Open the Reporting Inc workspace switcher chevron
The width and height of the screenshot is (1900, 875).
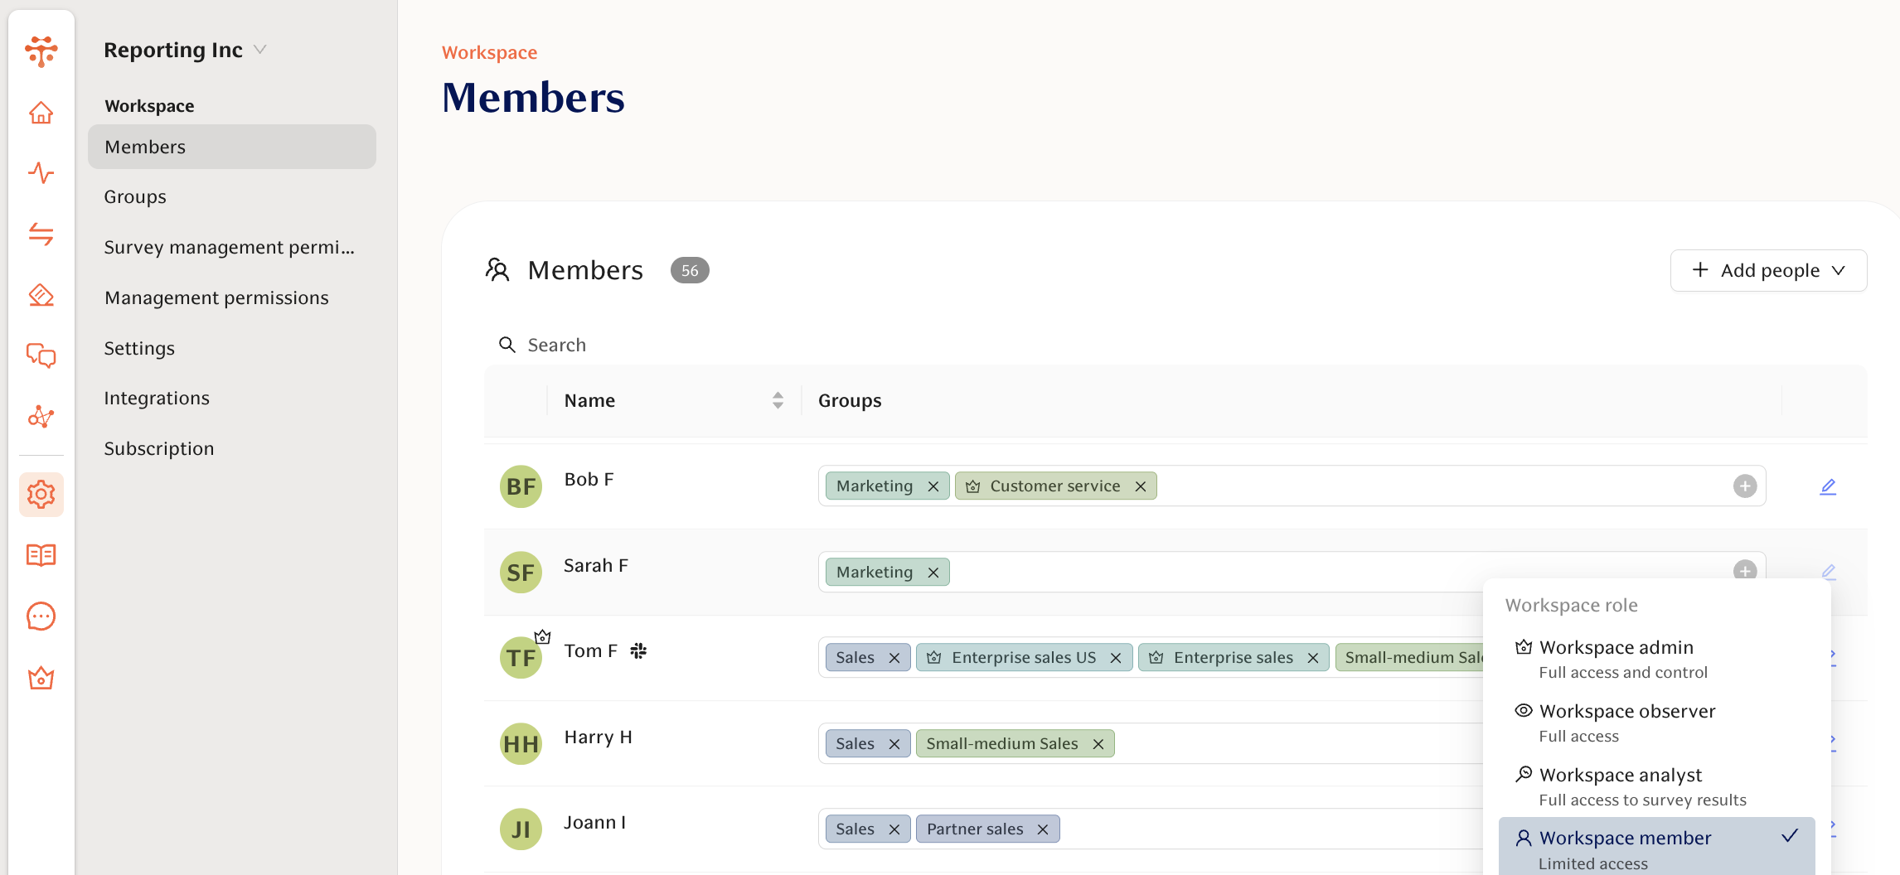coord(260,50)
